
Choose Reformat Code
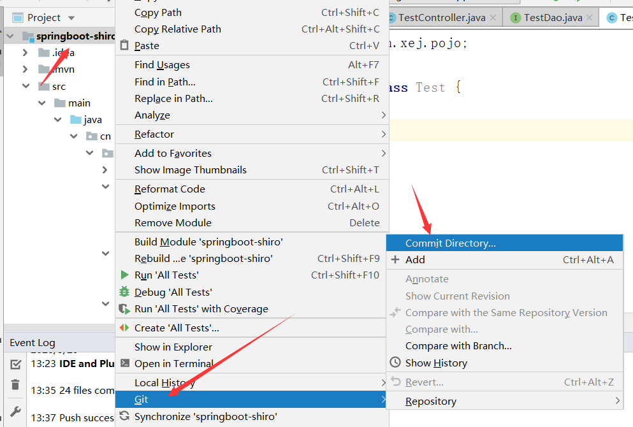point(252,189)
